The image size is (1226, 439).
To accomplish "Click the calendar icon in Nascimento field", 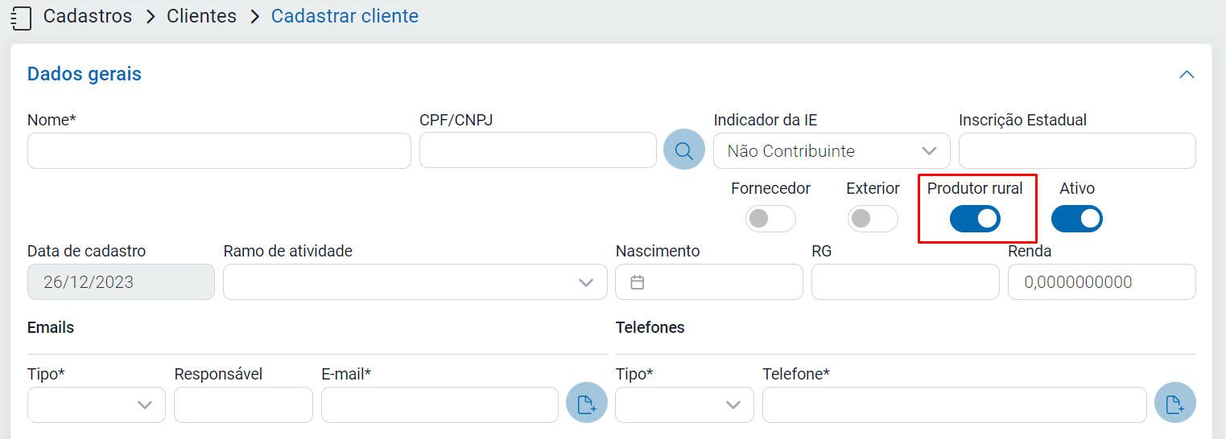I will (638, 282).
